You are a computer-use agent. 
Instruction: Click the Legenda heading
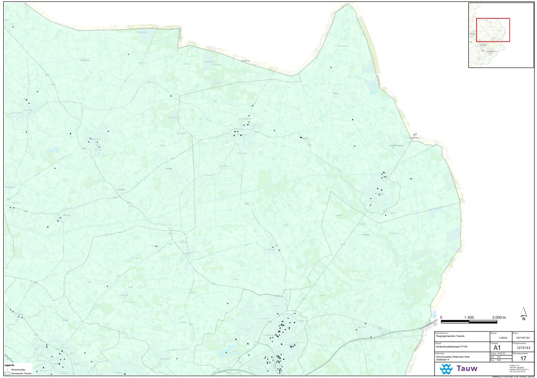tap(10, 365)
